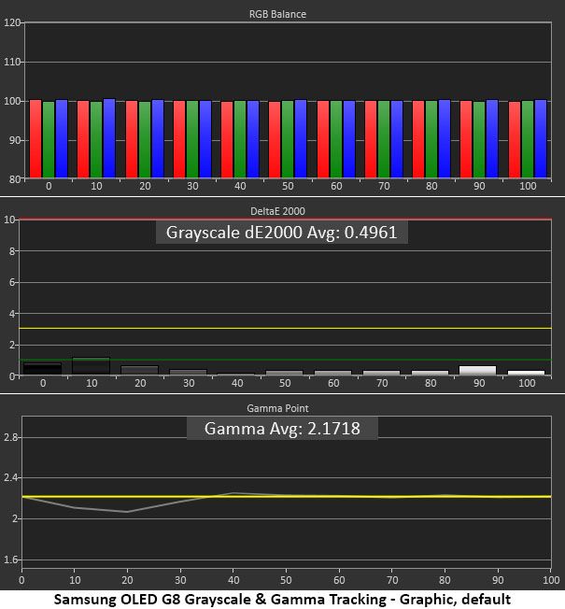The height and width of the screenshot is (609, 565).
Task: Click the DeltaE bar at 60
Action: pos(332,373)
